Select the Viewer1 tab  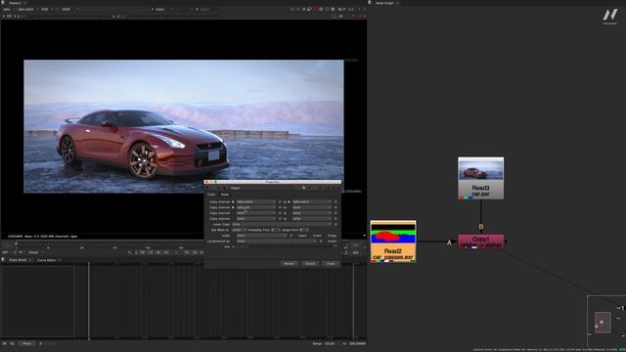(x=15, y=3)
